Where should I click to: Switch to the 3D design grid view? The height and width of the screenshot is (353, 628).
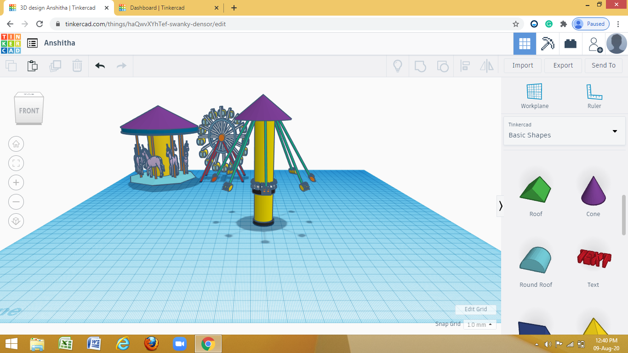click(525, 44)
